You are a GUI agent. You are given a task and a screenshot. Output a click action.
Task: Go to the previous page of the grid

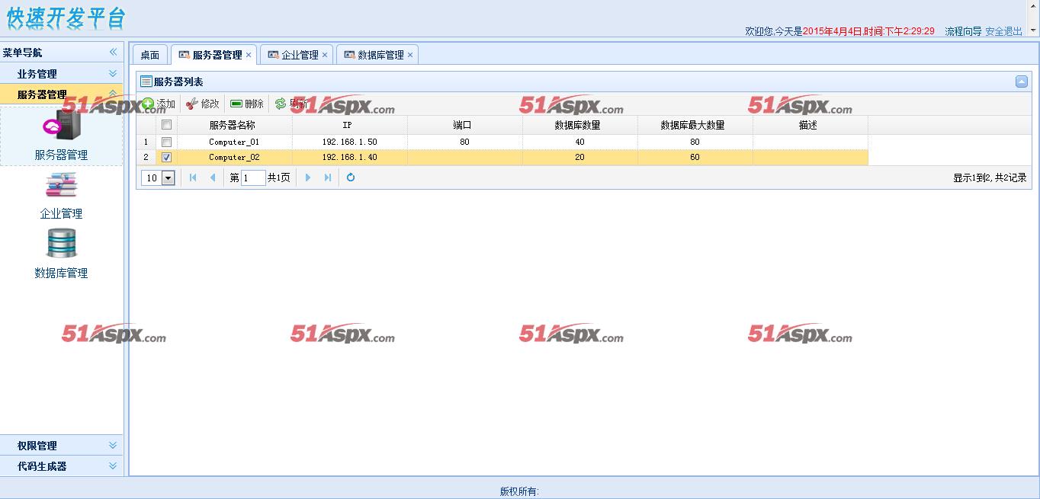point(213,178)
